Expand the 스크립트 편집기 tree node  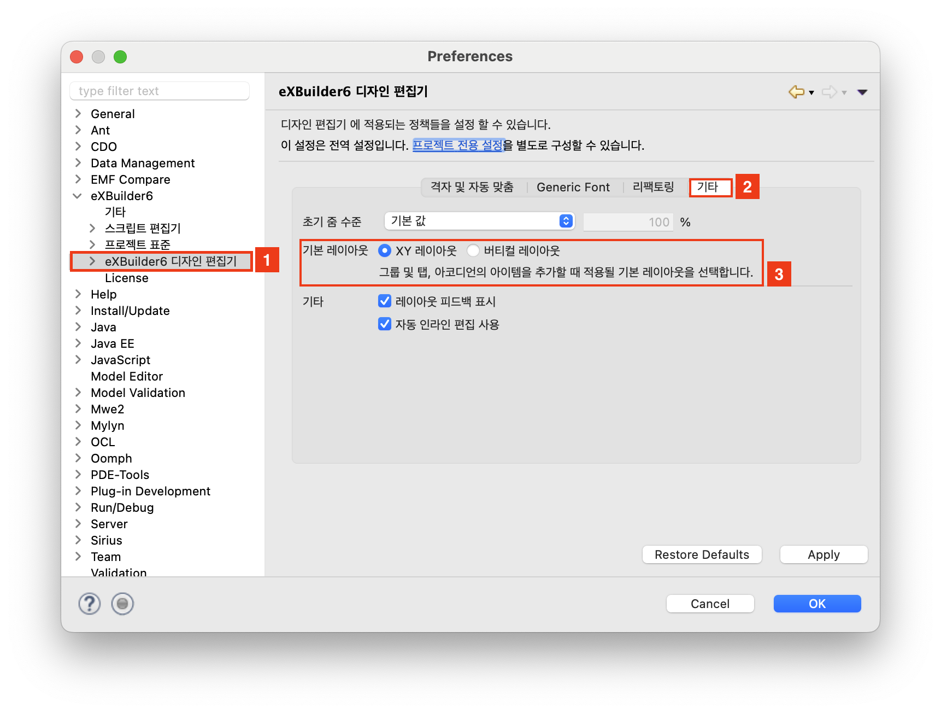click(x=92, y=228)
